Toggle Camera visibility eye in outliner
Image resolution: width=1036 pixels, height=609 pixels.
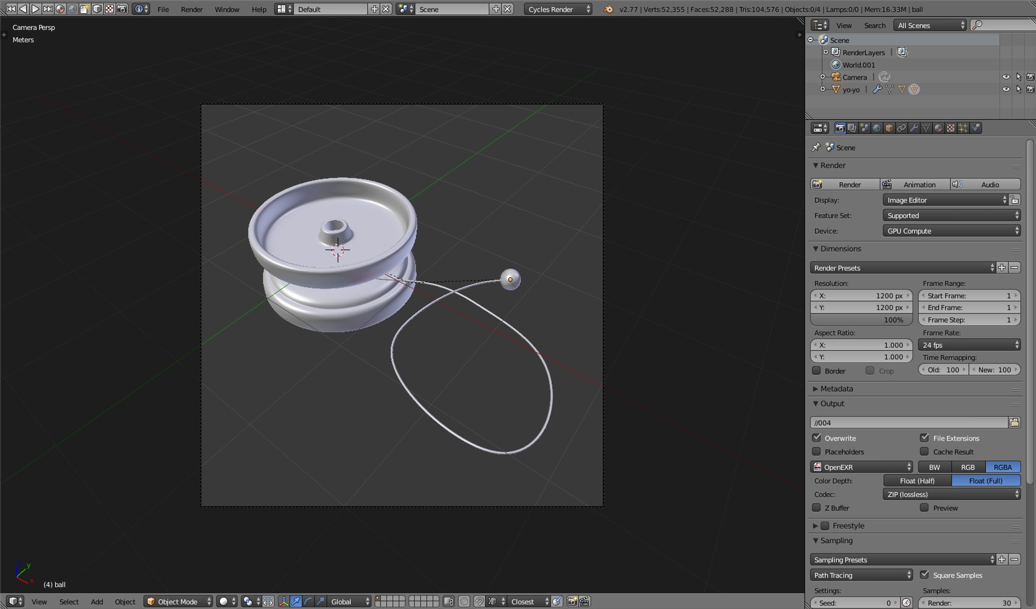click(x=1006, y=77)
